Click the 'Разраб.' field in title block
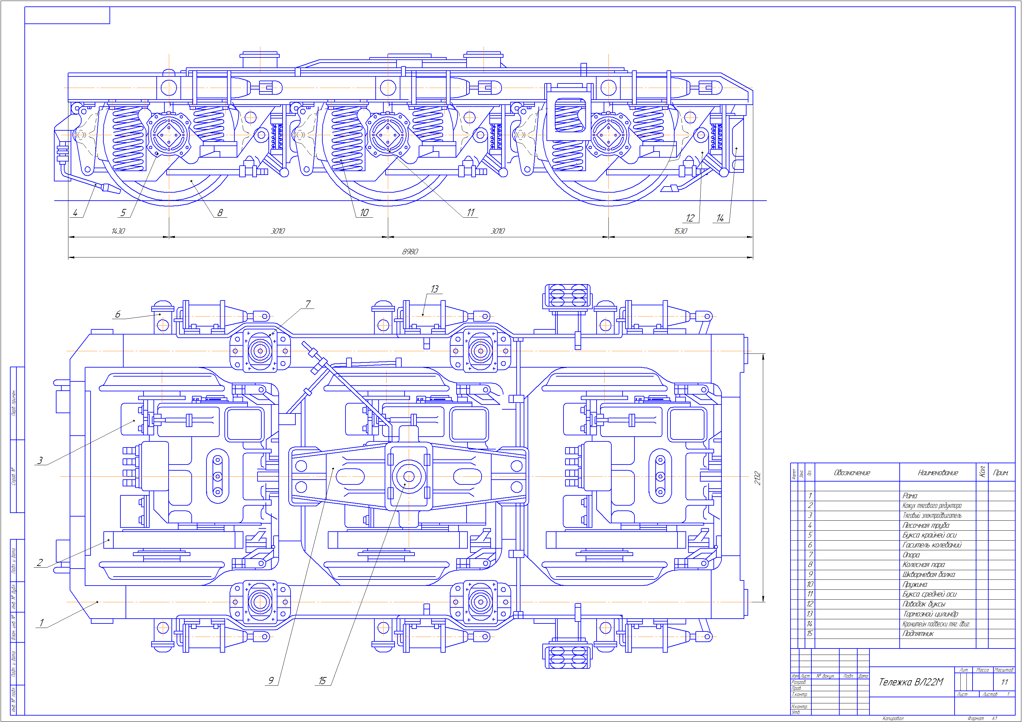1022x722 pixels. click(x=799, y=682)
